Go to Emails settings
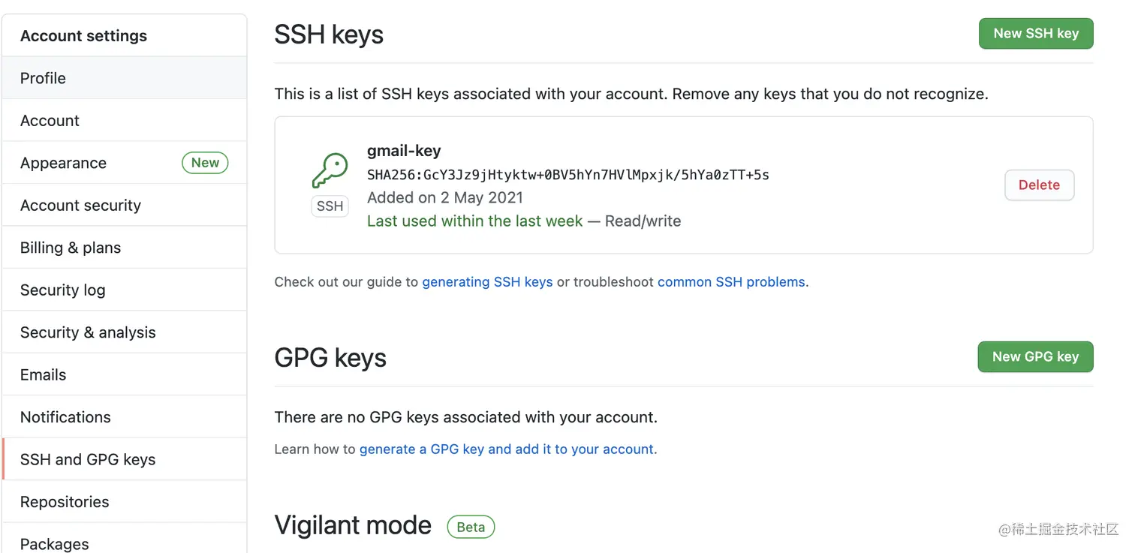Screen dimensions: 1135x553 pyautogui.click(x=44, y=375)
